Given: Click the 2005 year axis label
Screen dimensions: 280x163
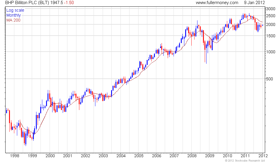Looking at the screenshot, I should tap(139, 156).
